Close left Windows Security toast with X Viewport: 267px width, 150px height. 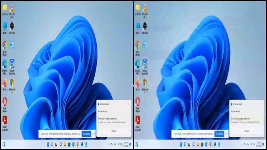(129, 104)
